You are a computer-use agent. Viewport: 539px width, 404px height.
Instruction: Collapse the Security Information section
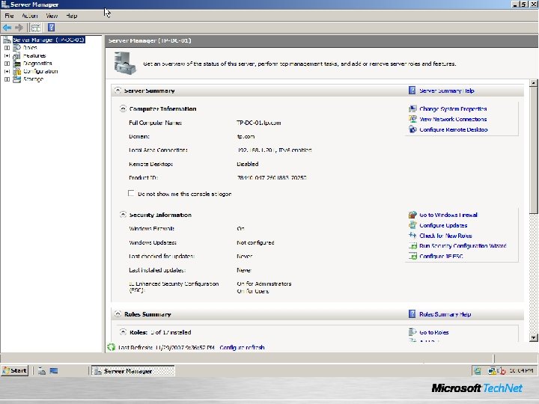123,215
